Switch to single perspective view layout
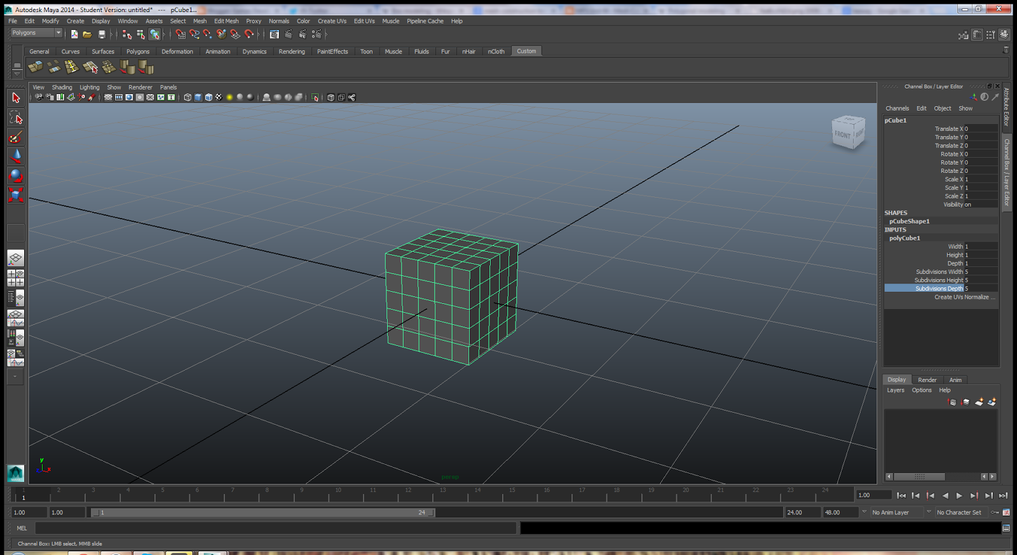This screenshot has height=555, width=1017. coord(16,258)
